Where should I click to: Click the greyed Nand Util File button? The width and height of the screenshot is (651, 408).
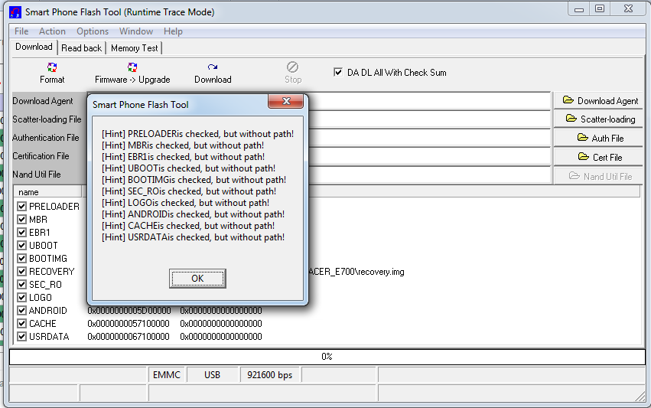(x=598, y=176)
